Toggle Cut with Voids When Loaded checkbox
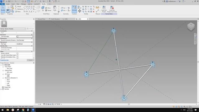The image size is (199, 112). coord(17,55)
